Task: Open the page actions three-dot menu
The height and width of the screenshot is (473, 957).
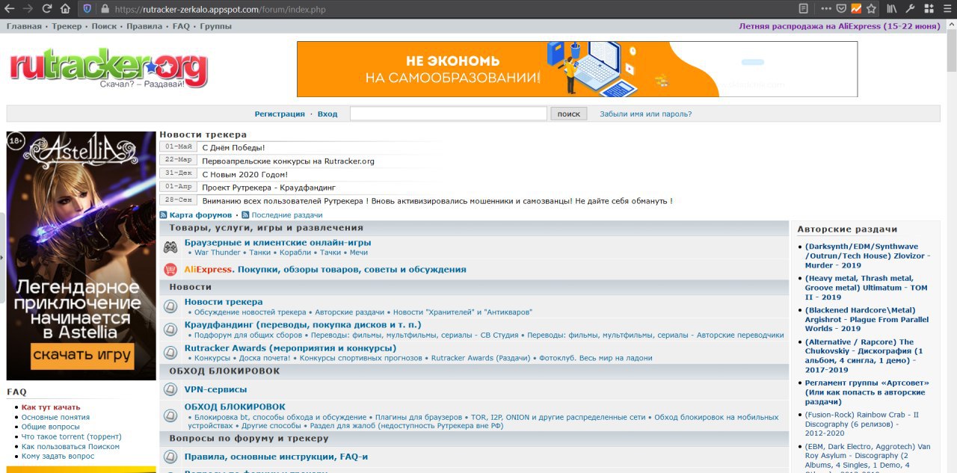Action: click(x=826, y=9)
